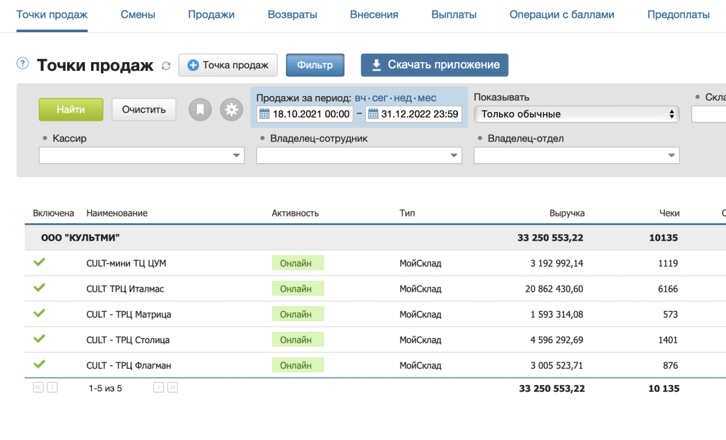Add a new Точка продаж
Image resolution: width=726 pixels, height=440 pixels.
click(x=228, y=65)
